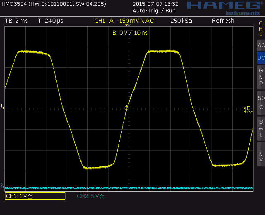
Task: Select the CH1: 1V channel box
Action: pos(35,196)
